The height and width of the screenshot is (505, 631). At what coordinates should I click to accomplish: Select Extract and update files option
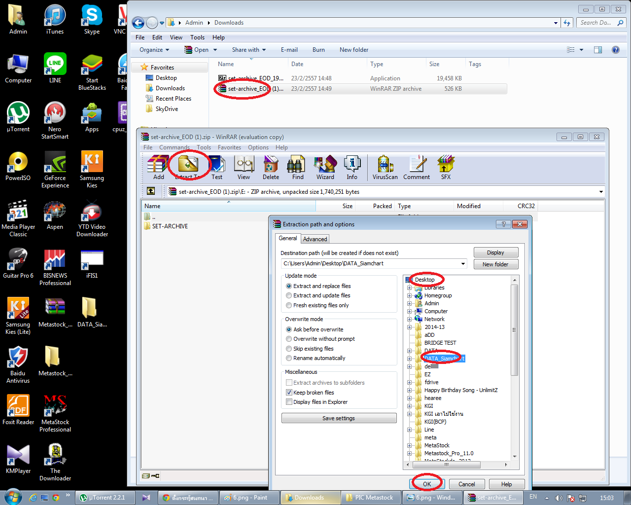pos(318,295)
